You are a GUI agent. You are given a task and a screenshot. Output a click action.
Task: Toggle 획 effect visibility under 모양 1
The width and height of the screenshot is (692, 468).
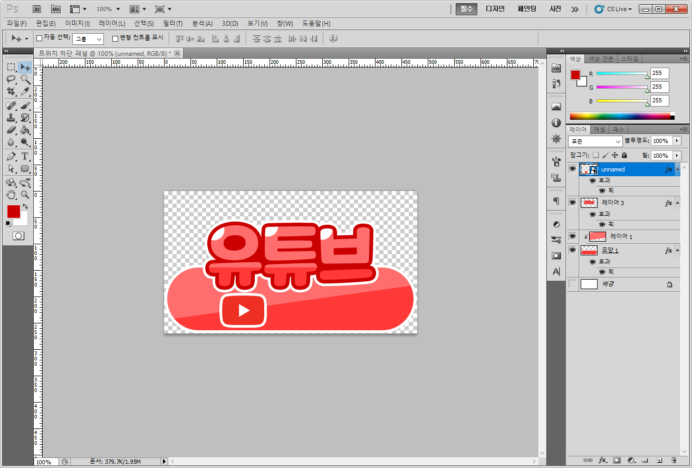(x=602, y=272)
